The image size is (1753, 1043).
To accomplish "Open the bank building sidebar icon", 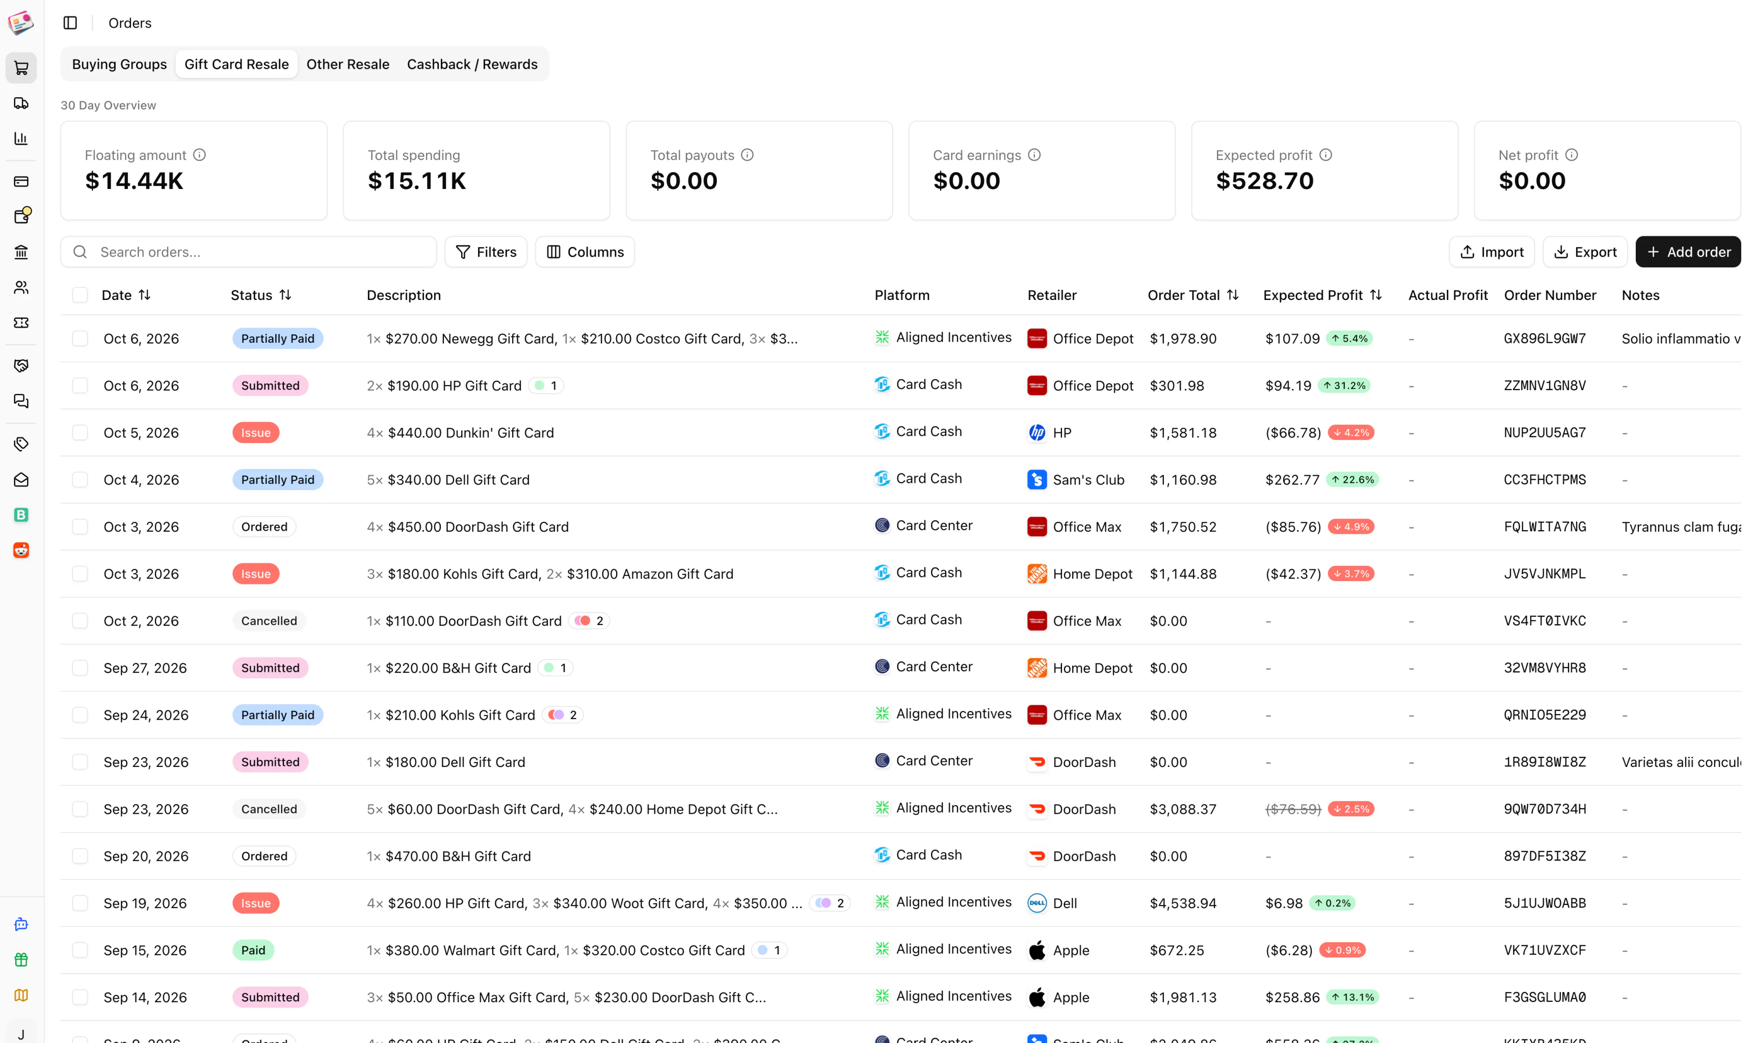I will pyautogui.click(x=21, y=252).
